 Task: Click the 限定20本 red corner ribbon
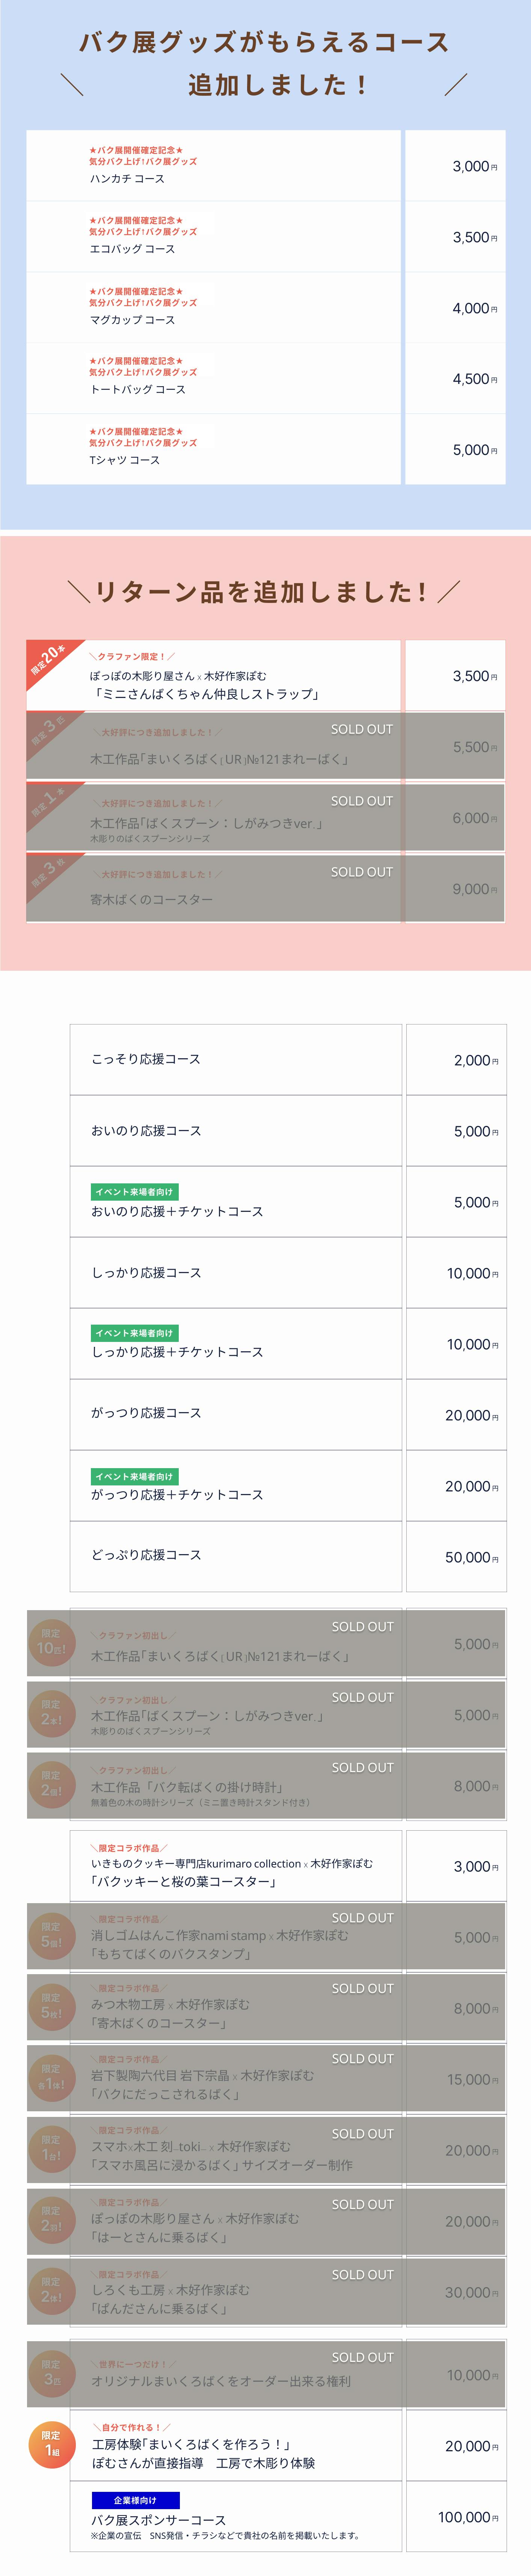pyautogui.click(x=47, y=660)
